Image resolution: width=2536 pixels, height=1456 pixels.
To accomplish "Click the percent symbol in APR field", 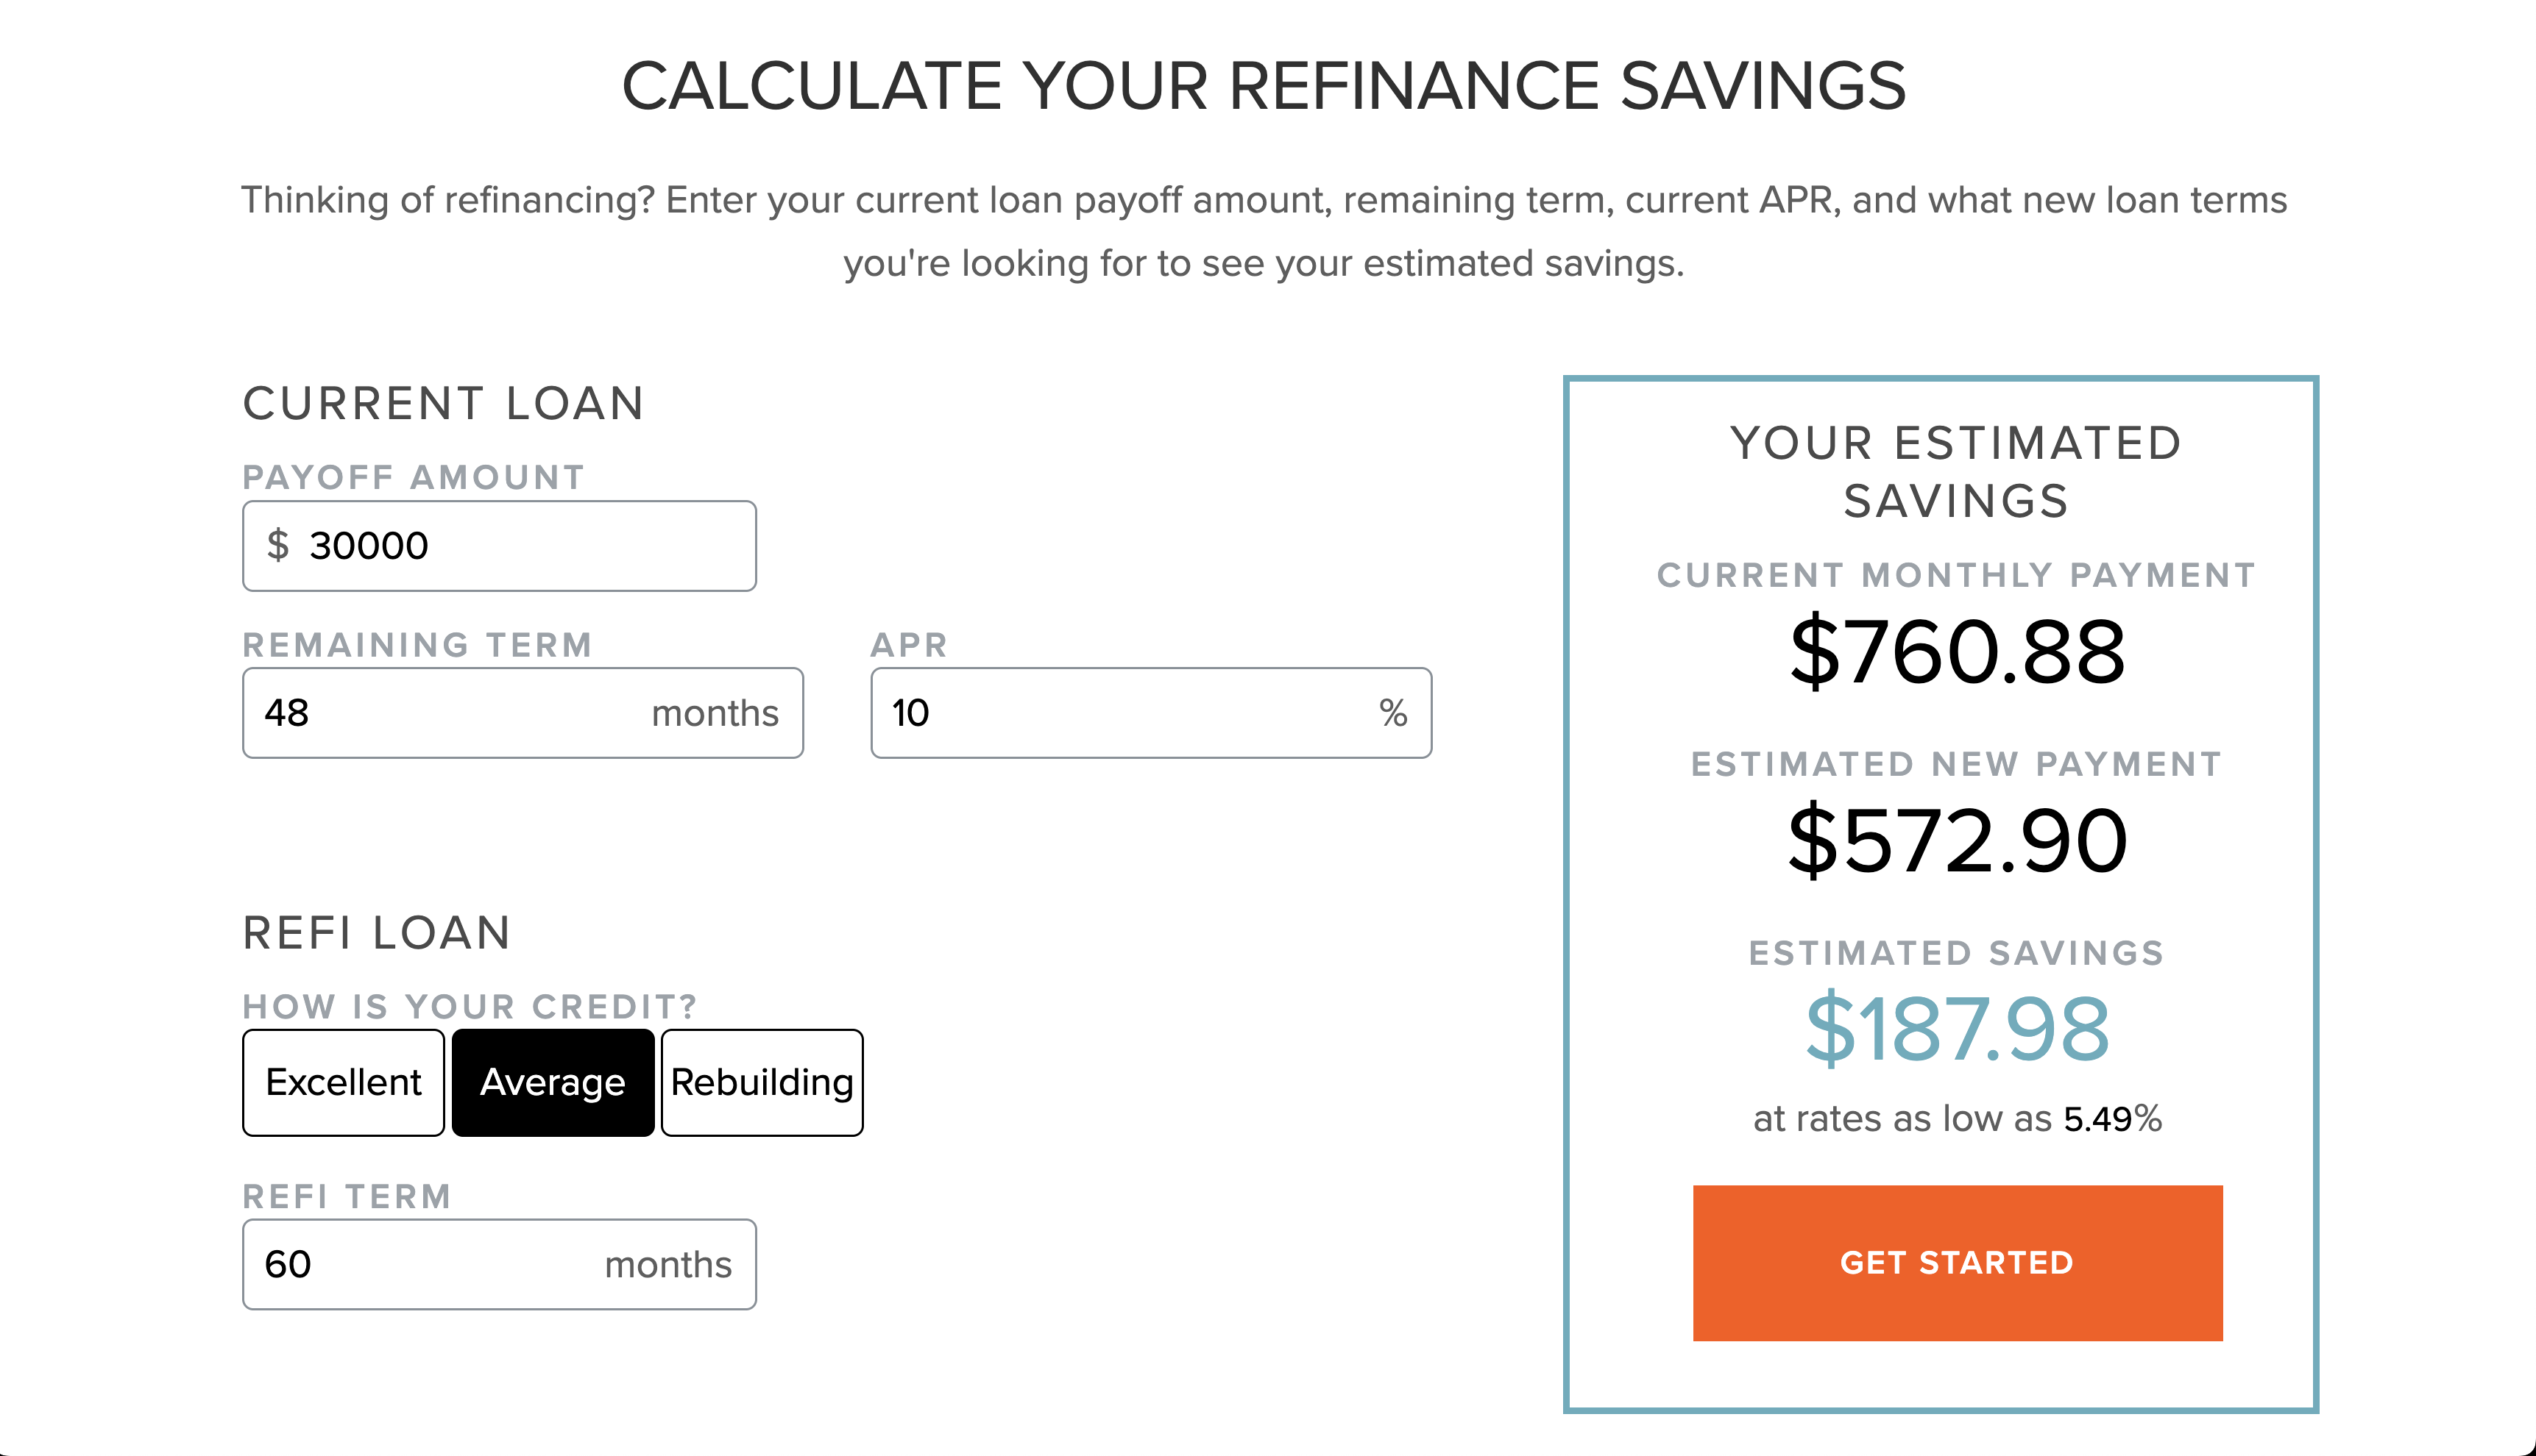I will pos(1393,713).
